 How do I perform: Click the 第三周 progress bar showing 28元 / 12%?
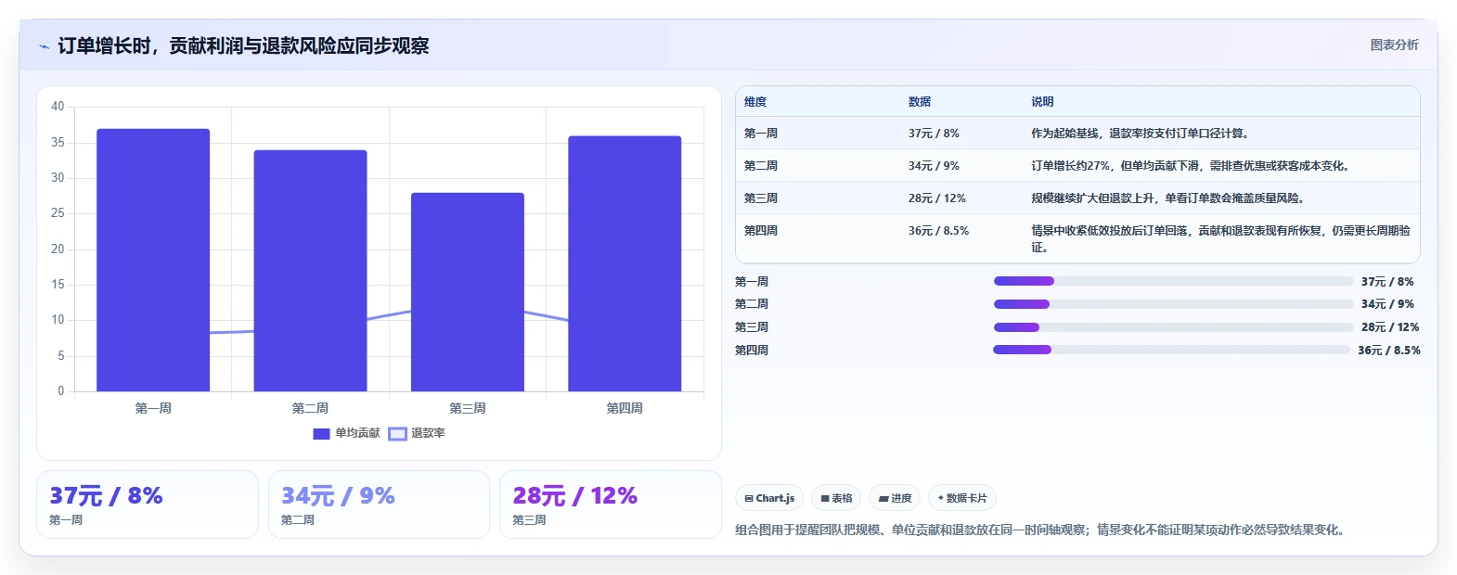tap(1173, 327)
